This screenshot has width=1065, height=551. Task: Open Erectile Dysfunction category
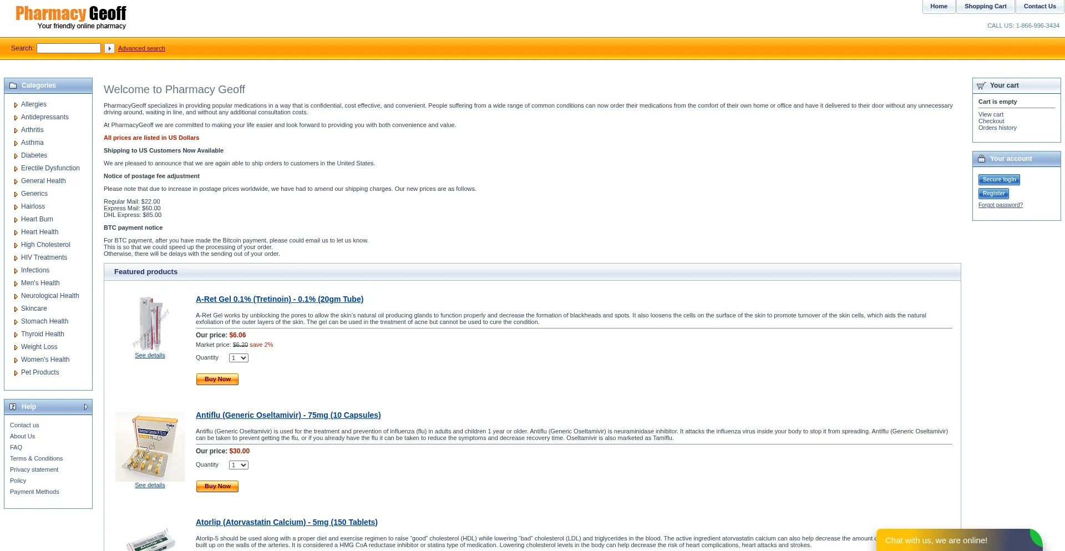click(50, 168)
